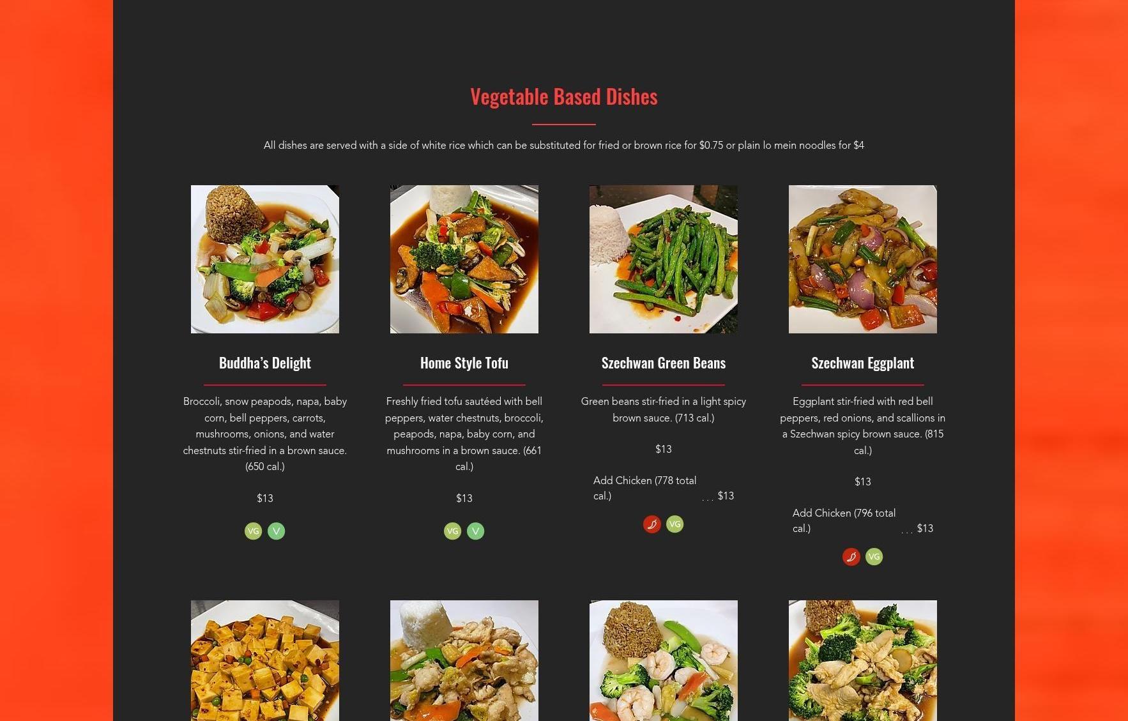Click the V icon under Home Style Tofu
Screen dimensions: 1128x721
click(475, 531)
